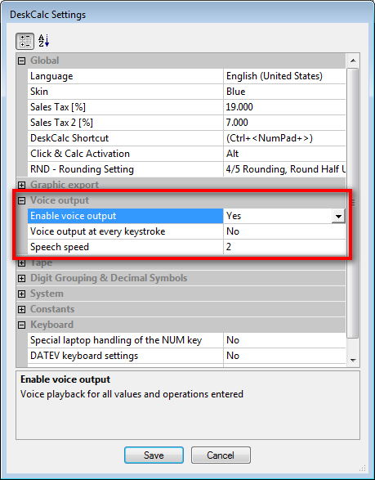The image size is (375, 480).
Task: Edit the Blue skin value
Action: point(285,92)
